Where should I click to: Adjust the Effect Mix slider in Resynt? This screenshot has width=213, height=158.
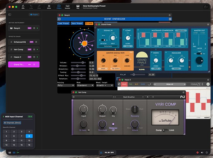(78, 76)
